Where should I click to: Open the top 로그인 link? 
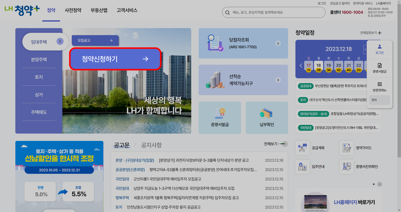(322, 3)
